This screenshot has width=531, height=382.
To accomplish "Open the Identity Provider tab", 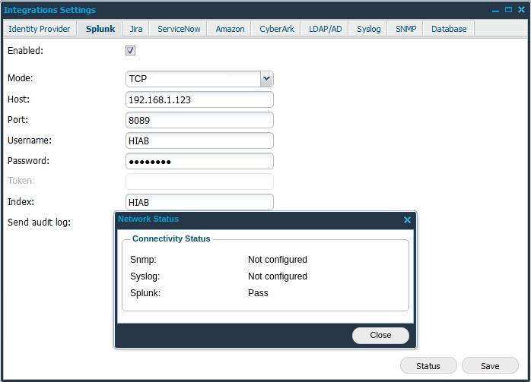I will click(39, 29).
